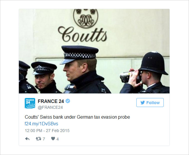Click the circular Coutts crest emblem in the photo
The image size is (189, 155).
(x=86, y=18)
